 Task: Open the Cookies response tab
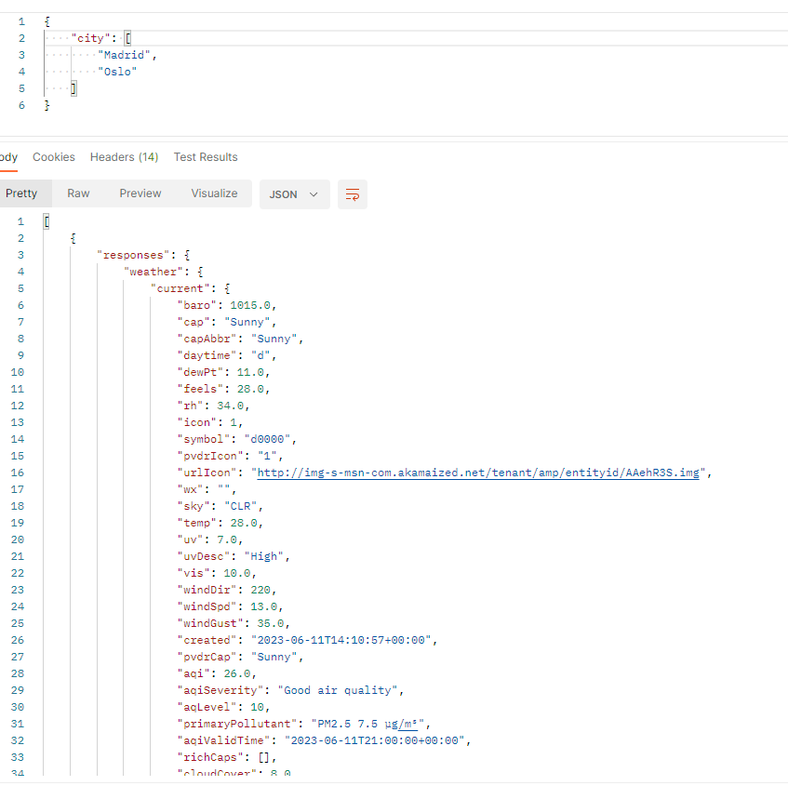tap(54, 157)
